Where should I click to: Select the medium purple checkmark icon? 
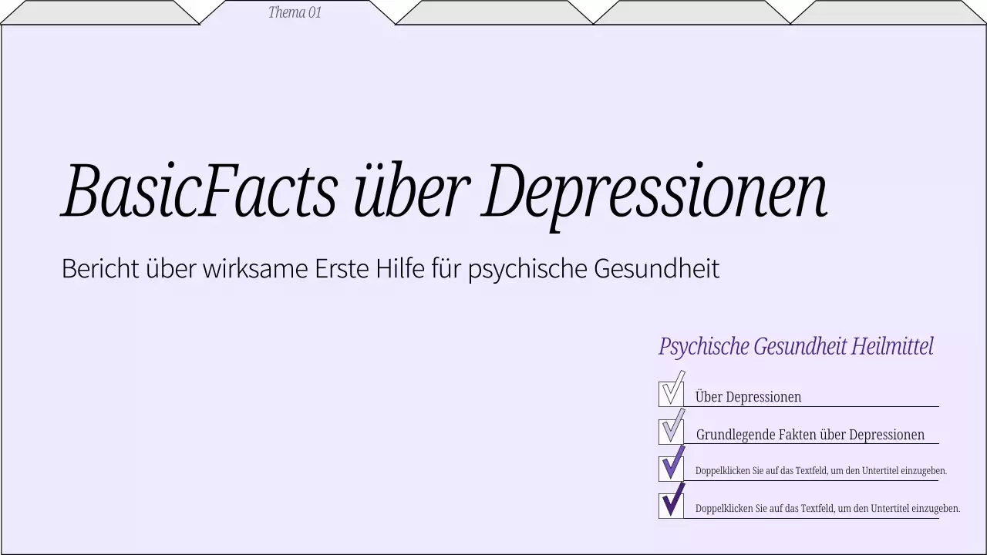[672, 465]
